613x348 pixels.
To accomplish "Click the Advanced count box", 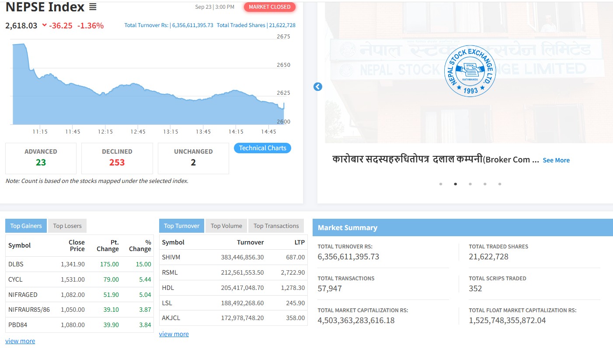I will tap(41, 158).
